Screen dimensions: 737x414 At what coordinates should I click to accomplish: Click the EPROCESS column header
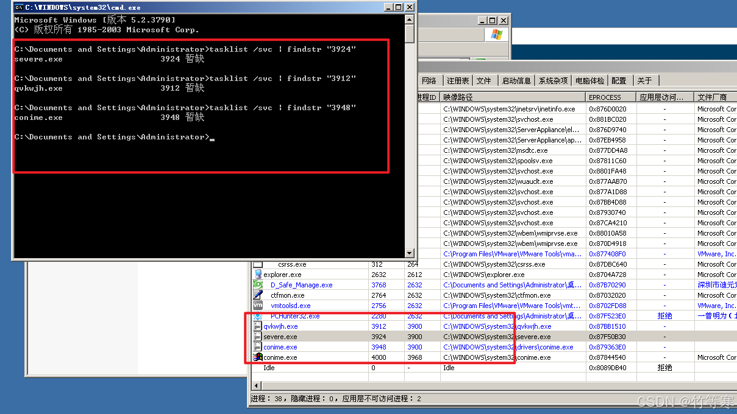605,97
